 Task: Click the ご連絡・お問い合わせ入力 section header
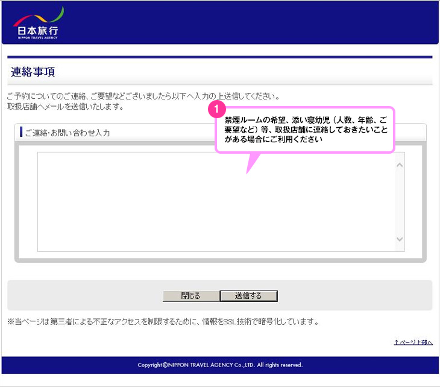click(x=68, y=133)
